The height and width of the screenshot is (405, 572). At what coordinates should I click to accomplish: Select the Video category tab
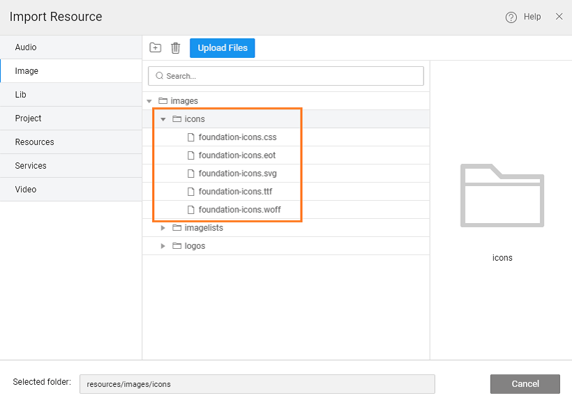pyautogui.click(x=26, y=190)
